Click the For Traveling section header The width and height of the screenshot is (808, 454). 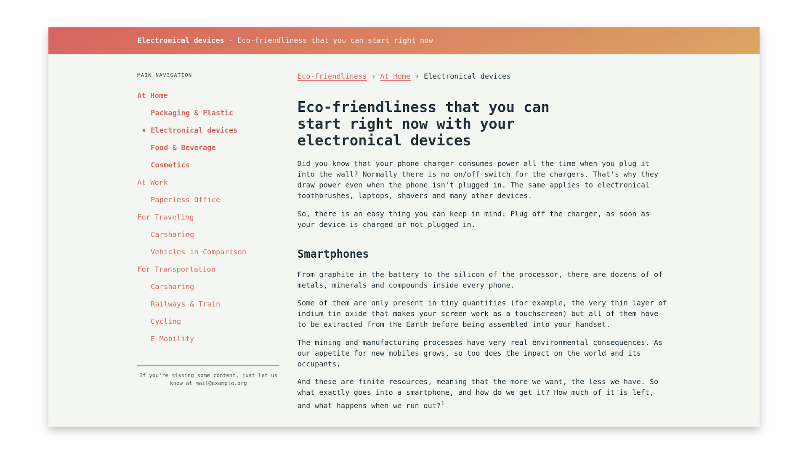tap(165, 217)
